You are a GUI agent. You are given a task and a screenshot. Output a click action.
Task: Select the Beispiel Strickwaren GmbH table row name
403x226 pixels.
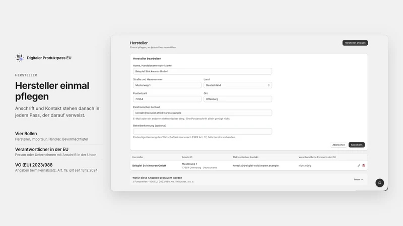[x=149, y=166]
